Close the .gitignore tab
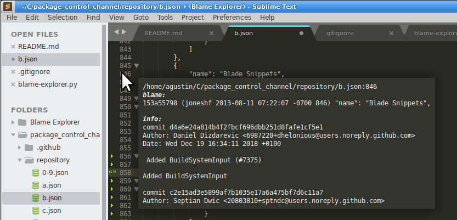This screenshot has height=220, width=457. pyautogui.click(x=392, y=33)
